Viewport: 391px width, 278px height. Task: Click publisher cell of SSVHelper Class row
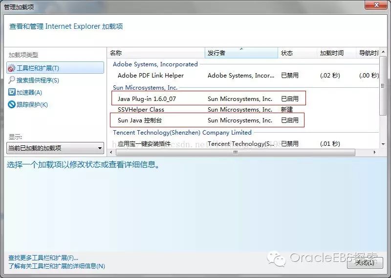tap(240, 110)
